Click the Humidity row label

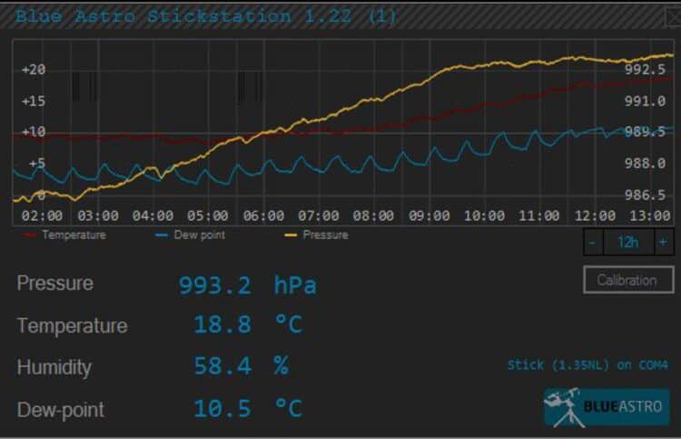click(54, 368)
